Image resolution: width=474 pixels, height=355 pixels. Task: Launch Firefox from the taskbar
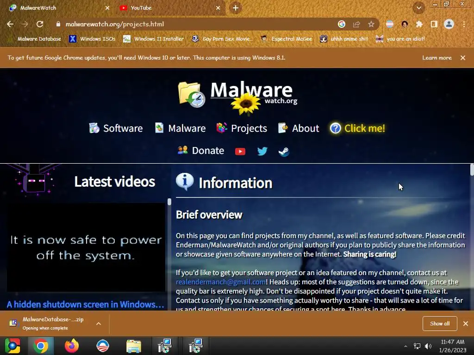[72, 346]
